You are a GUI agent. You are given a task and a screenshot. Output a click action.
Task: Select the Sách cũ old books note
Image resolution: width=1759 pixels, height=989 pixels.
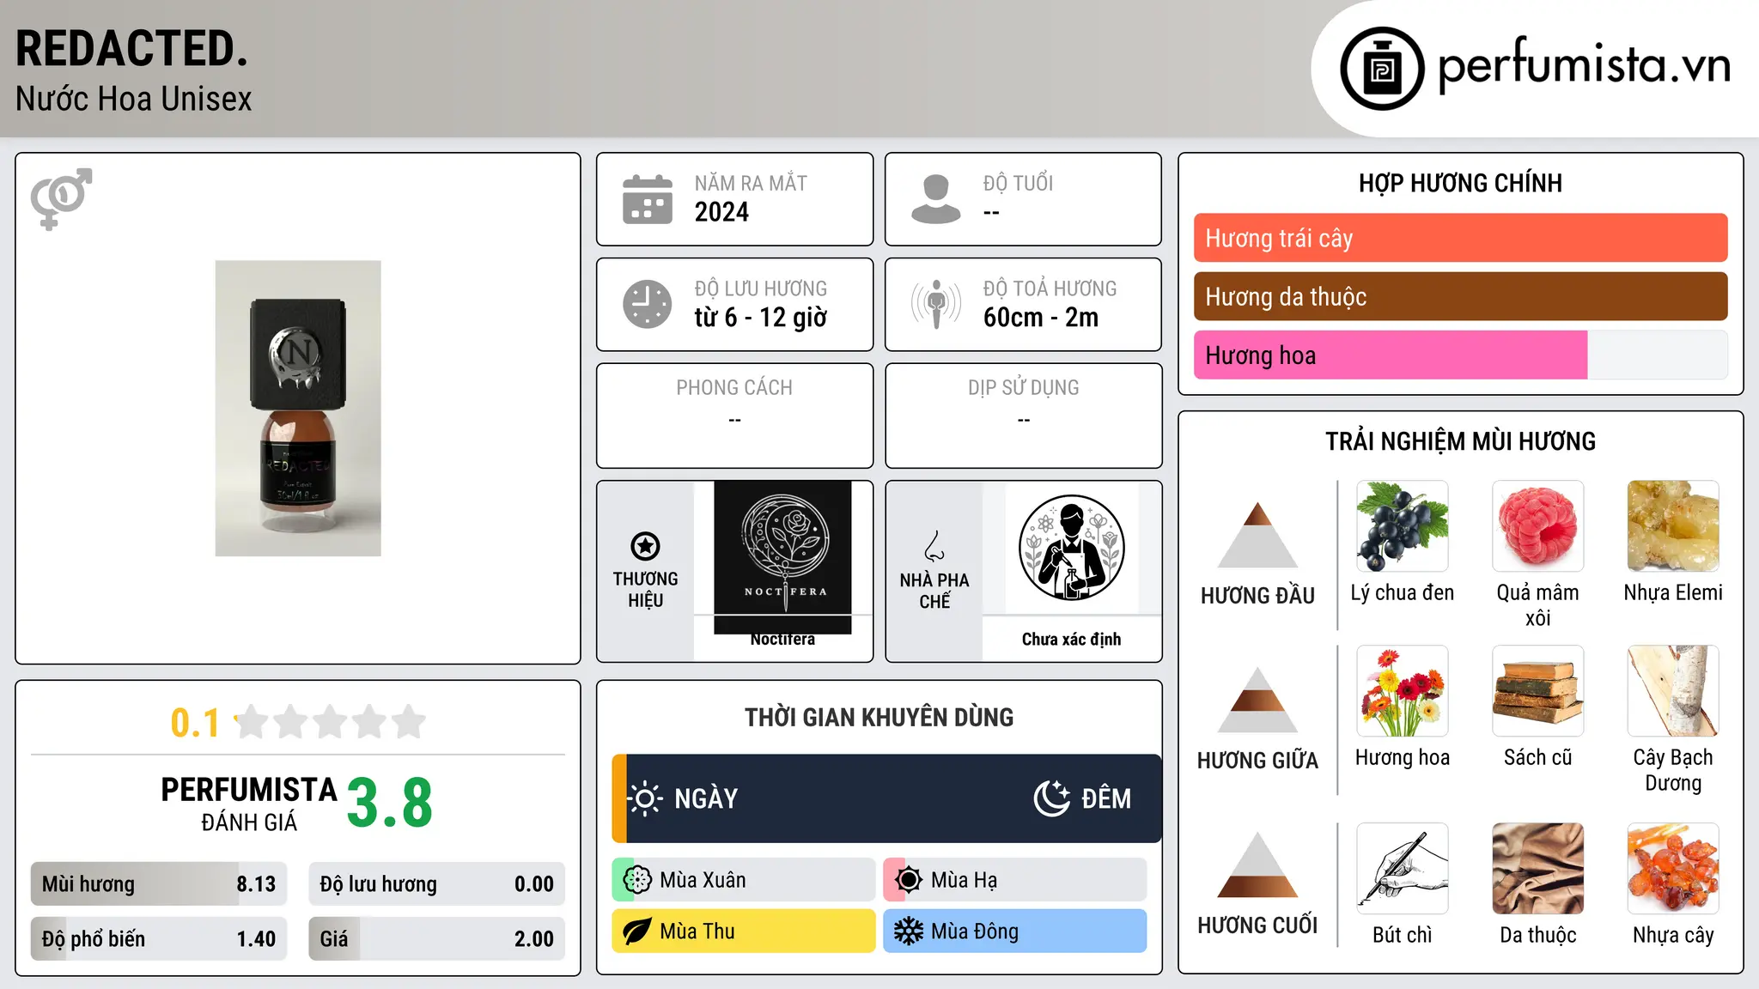[1537, 691]
